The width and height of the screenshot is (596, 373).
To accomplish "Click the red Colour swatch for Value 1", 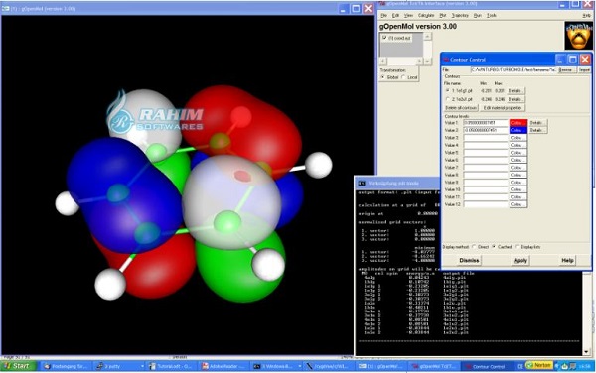I will coord(519,123).
